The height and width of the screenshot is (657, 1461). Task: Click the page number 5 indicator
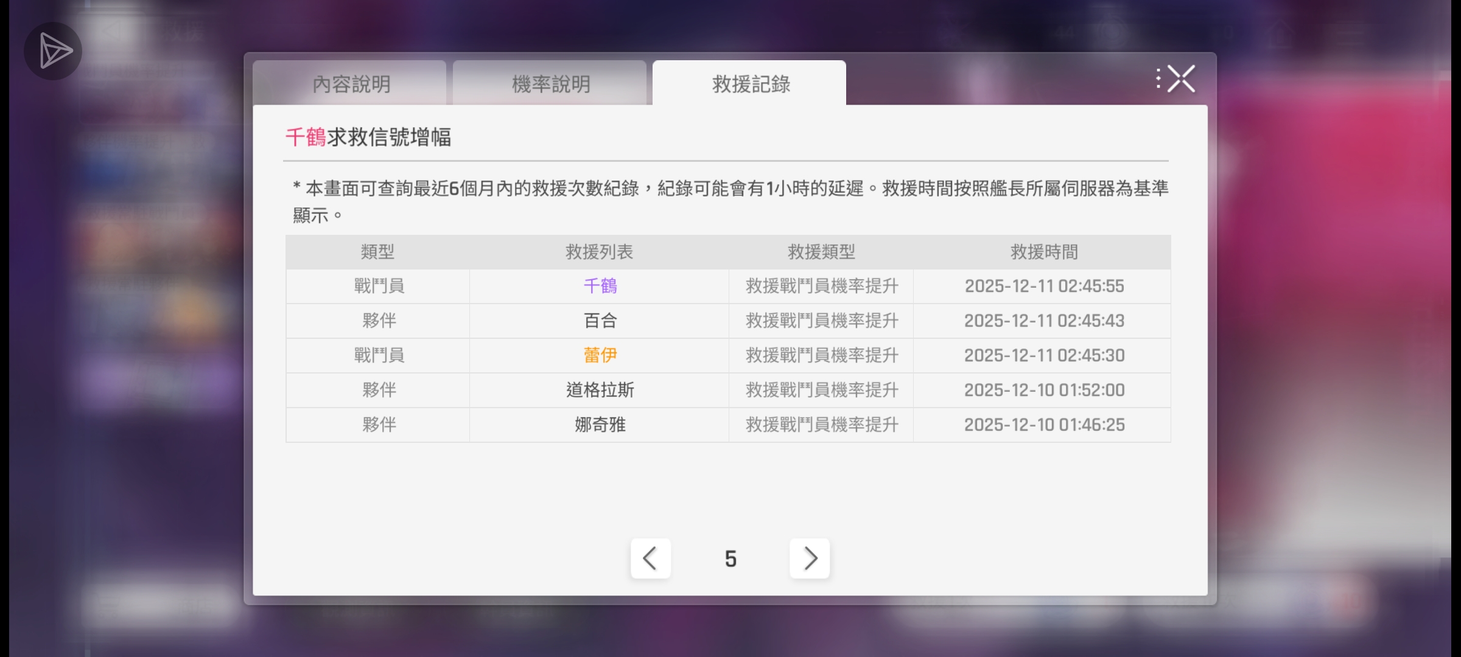[730, 558]
